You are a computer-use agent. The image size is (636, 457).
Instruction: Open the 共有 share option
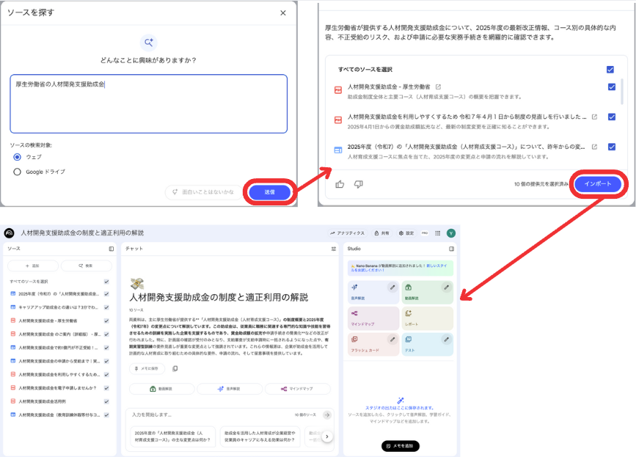click(x=381, y=233)
